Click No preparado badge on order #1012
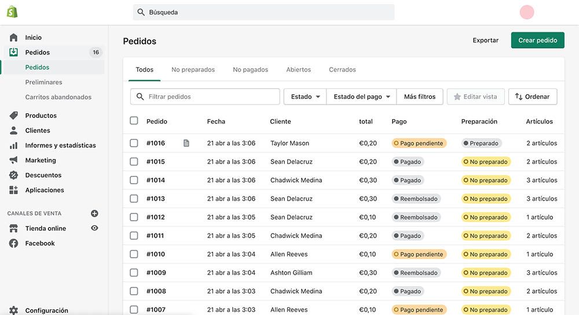579x315 pixels. click(486, 217)
